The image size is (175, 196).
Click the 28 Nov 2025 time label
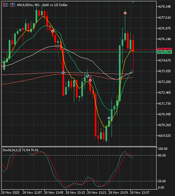[x=10, y=193]
